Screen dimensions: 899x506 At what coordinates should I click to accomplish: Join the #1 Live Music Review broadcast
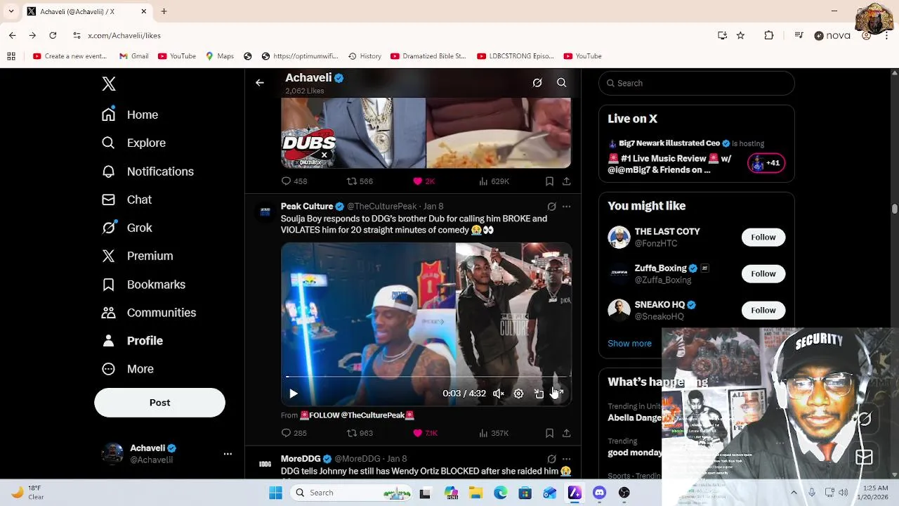pyautogui.click(x=669, y=164)
